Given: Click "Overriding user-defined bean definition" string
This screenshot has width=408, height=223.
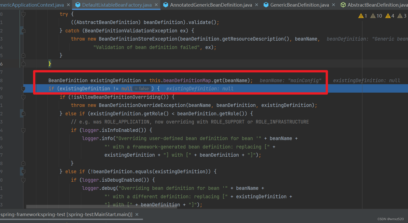Looking at the screenshot, I should 188,139.
